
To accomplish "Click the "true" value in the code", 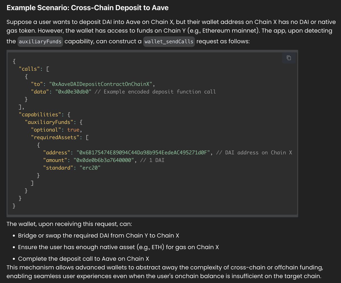I will (x=73, y=130).
